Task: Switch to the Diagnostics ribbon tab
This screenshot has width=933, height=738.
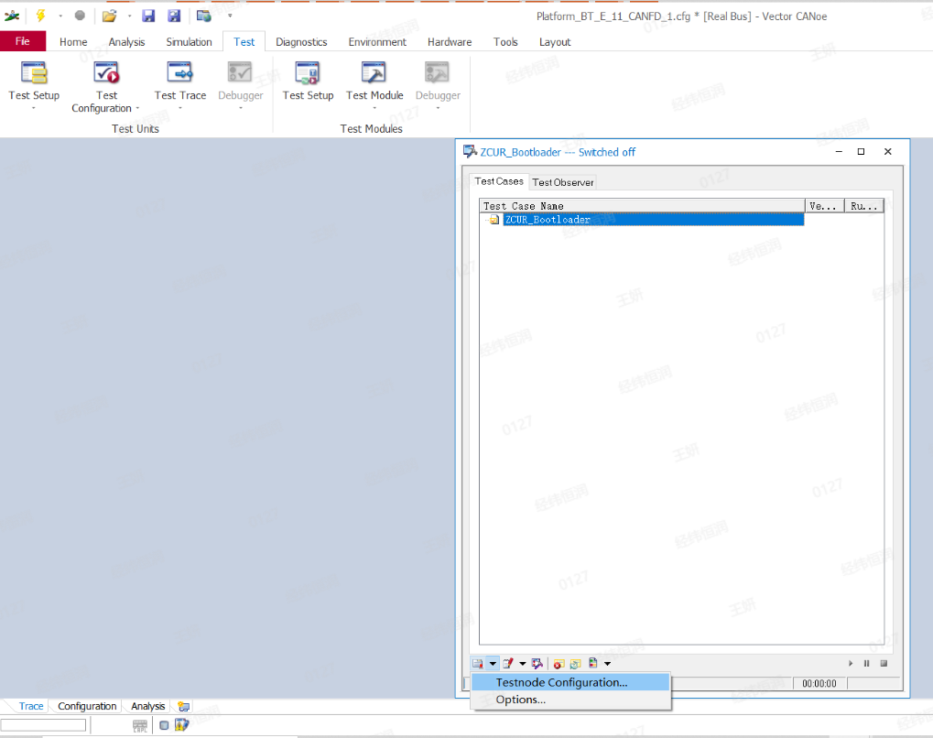Action: [x=301, y=42]
